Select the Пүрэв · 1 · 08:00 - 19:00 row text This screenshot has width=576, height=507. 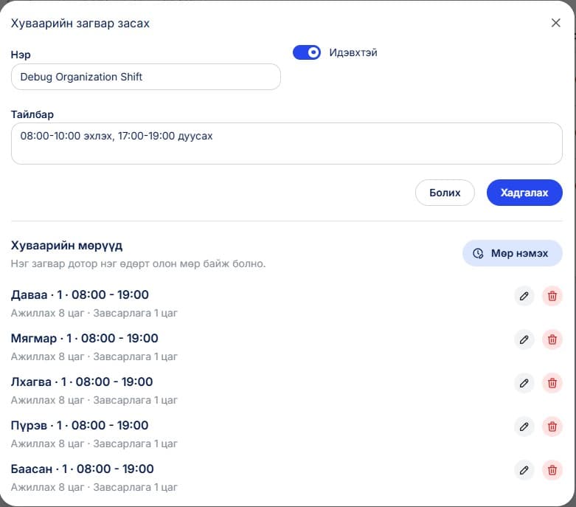click(80, 425)
